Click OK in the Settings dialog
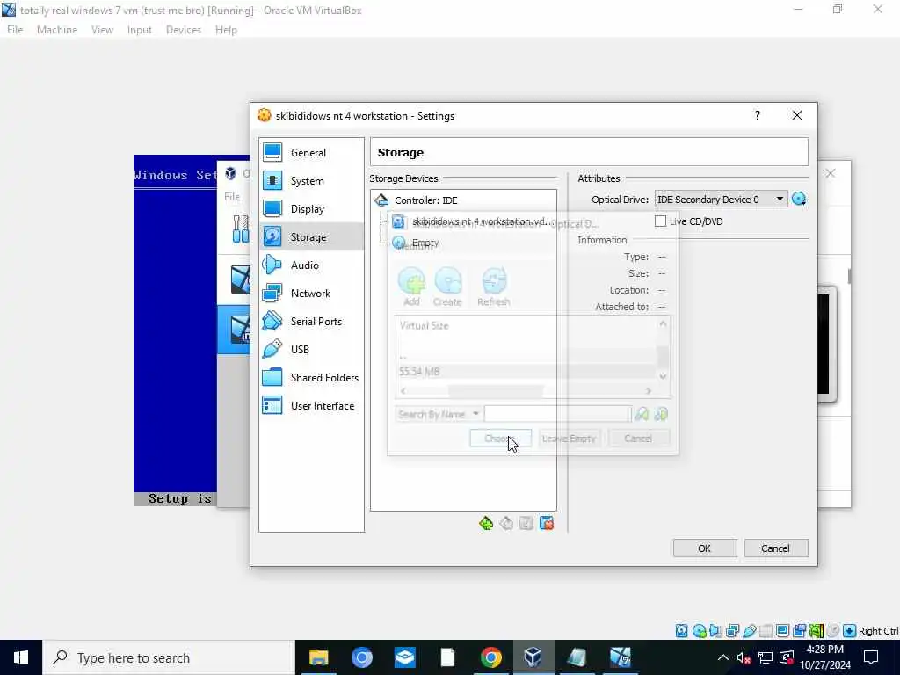The width and height of the screenshot is (900, 675). coord(705,548)
